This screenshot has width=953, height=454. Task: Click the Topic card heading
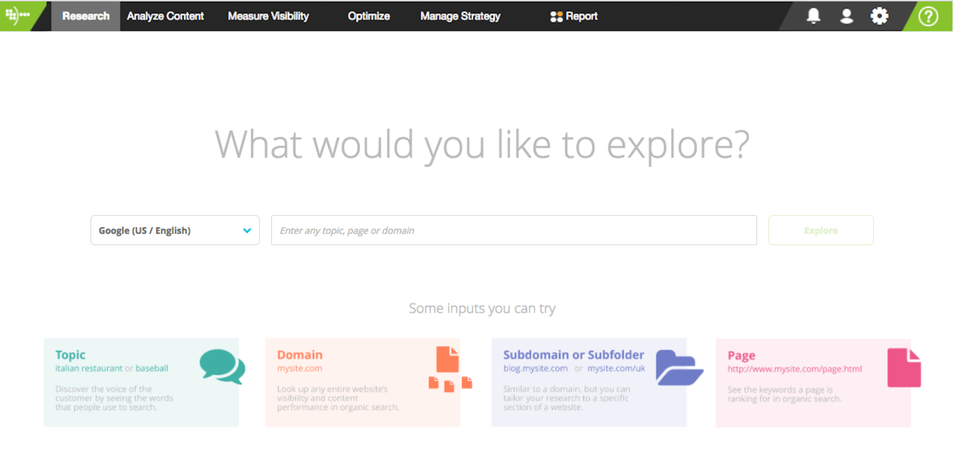point(70,355)
